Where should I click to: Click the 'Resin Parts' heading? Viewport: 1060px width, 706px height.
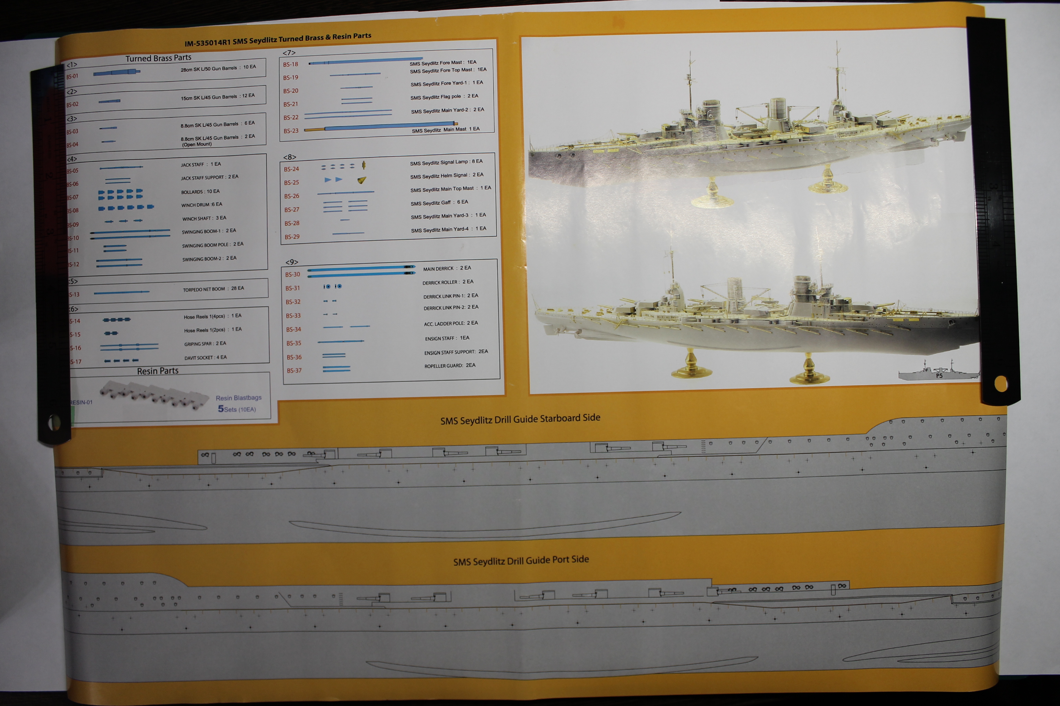click(x=158, y=371)
